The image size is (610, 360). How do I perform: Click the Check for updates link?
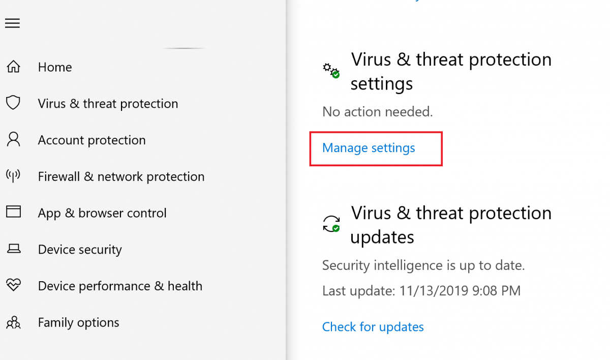click(373, 327)
